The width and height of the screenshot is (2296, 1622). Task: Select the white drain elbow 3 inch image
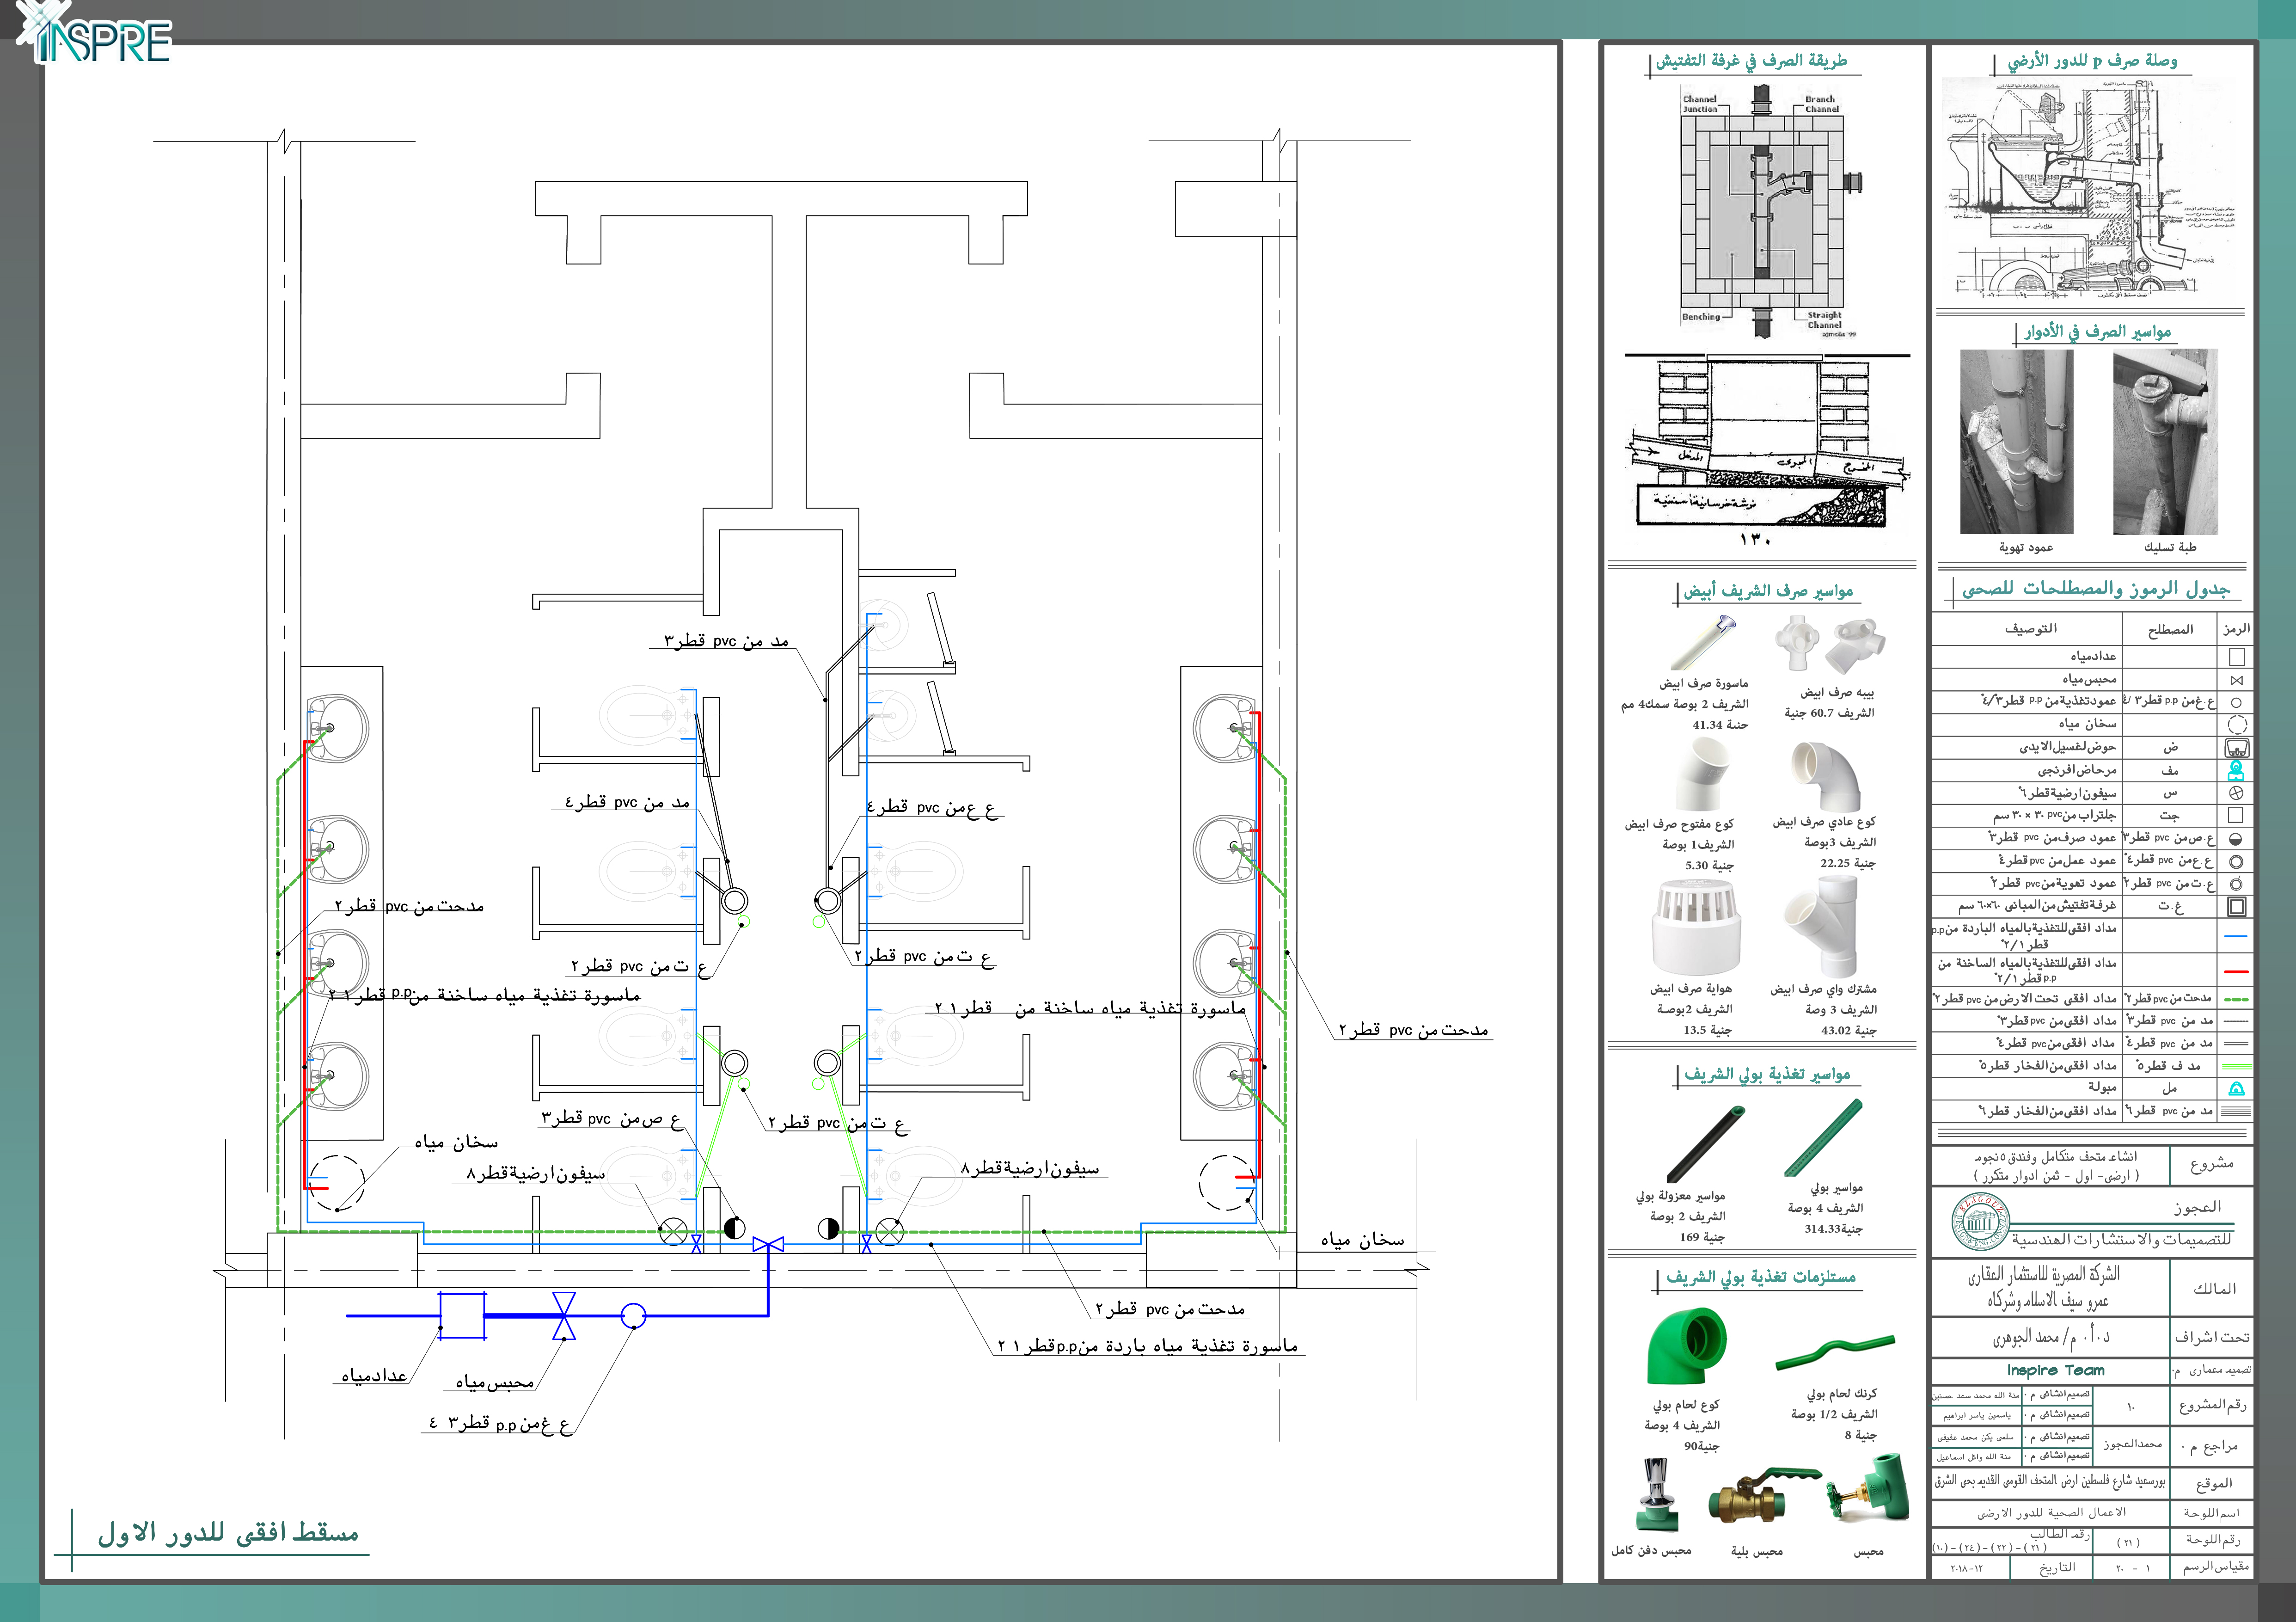click(x=1825, y=776)
